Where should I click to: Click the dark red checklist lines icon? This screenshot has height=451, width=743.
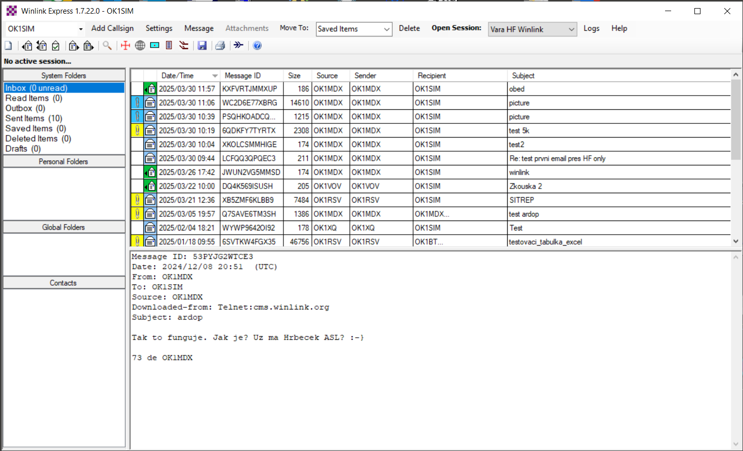(184, 46)
